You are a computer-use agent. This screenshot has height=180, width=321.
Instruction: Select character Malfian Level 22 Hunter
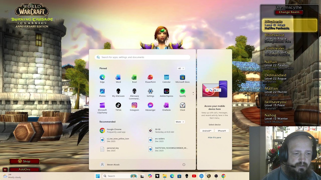(x=290, y=92)
